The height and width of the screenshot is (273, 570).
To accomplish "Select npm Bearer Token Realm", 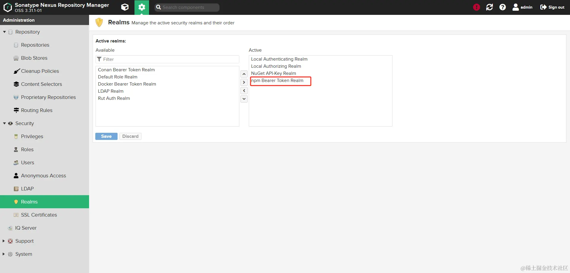I will (x=321, y=81).
